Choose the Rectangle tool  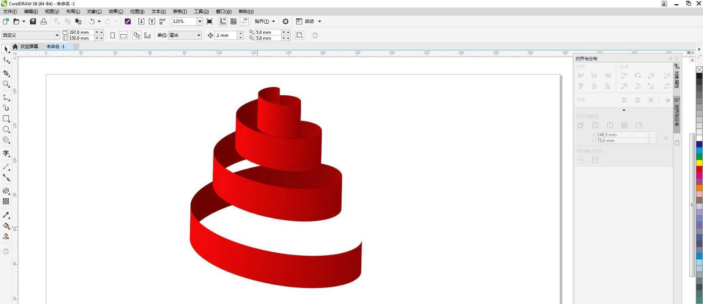pyautogui.click(x=6, y=118)
